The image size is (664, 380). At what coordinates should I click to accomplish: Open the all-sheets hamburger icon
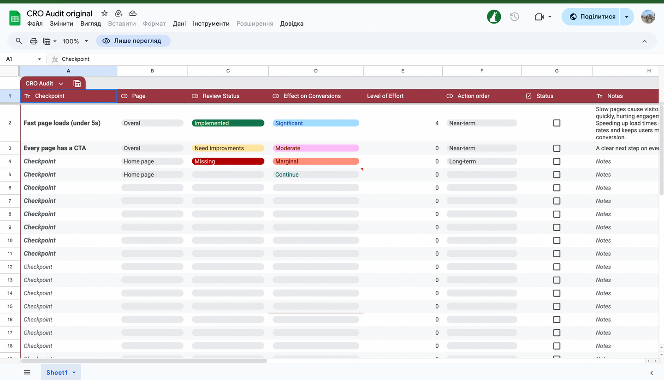pyautogui.click(x=27, y=372)
